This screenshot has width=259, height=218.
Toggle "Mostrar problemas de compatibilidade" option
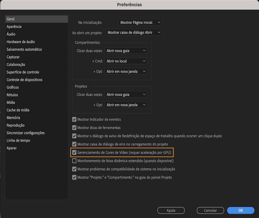pyautogui.click(x=74, y=169)
